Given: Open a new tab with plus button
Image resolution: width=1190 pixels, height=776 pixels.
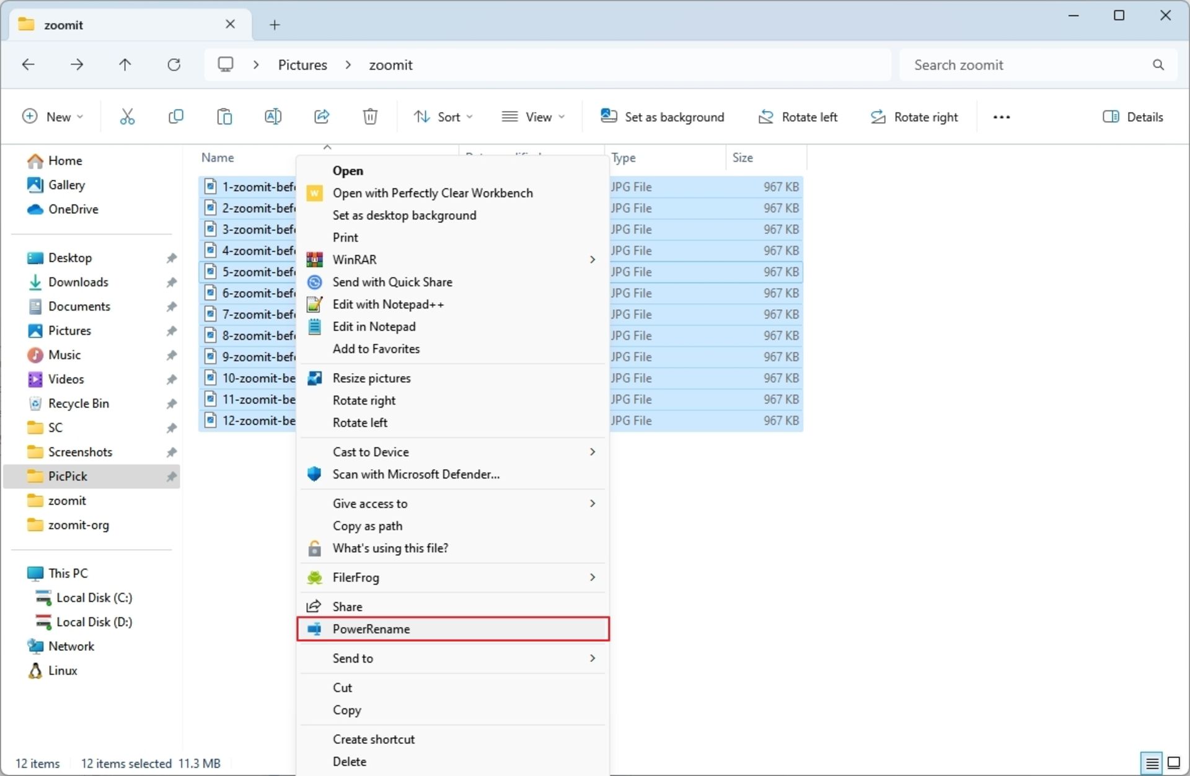Looking at the screenshot, I should tap(275, 25).
